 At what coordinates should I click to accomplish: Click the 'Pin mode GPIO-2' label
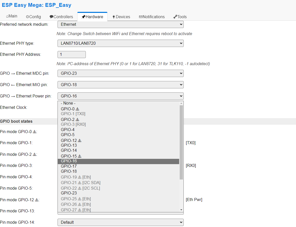[18, 154]
